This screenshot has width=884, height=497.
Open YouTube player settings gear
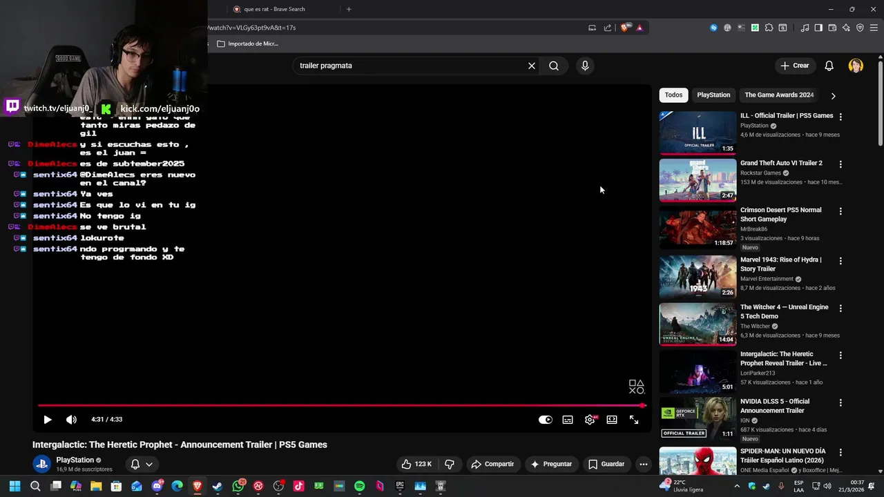point(590,420)
